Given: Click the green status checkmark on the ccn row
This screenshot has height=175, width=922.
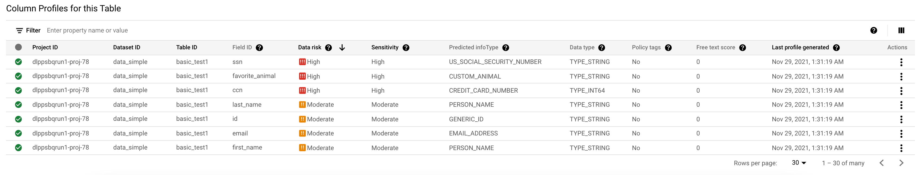Looking at the screenshot, I should pyautogui.click(x=19, y=90).
